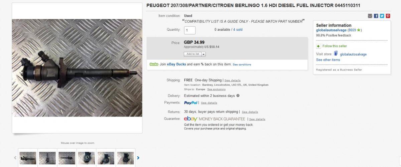Image resolution: width=401 pixels, height=167 pixels.
Task: Select the first injector thumbnail
Action: 28,158
